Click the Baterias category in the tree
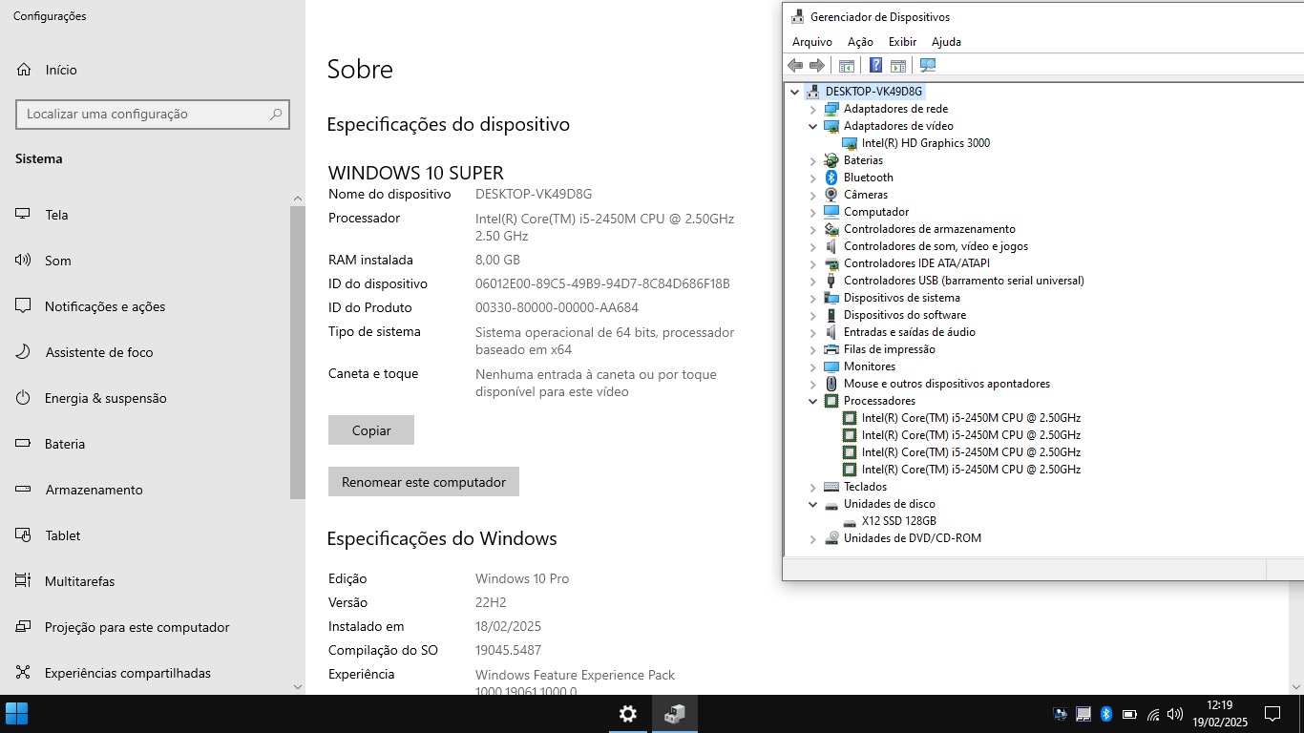The image size is (1304, 733). 863,160
